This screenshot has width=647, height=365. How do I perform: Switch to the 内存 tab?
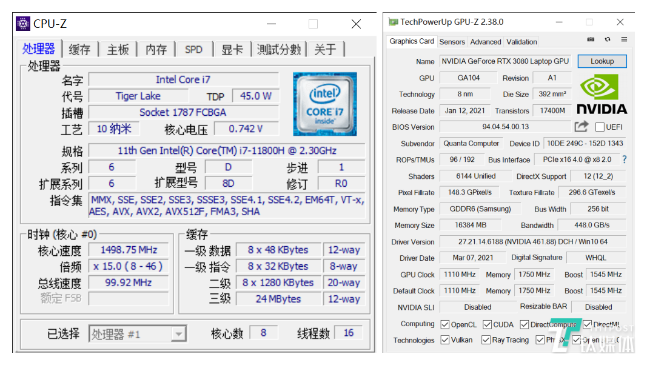pyautogui.click(x=156, y=50)
